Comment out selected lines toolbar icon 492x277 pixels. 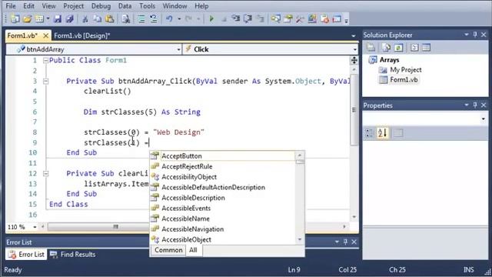[141, 19]
